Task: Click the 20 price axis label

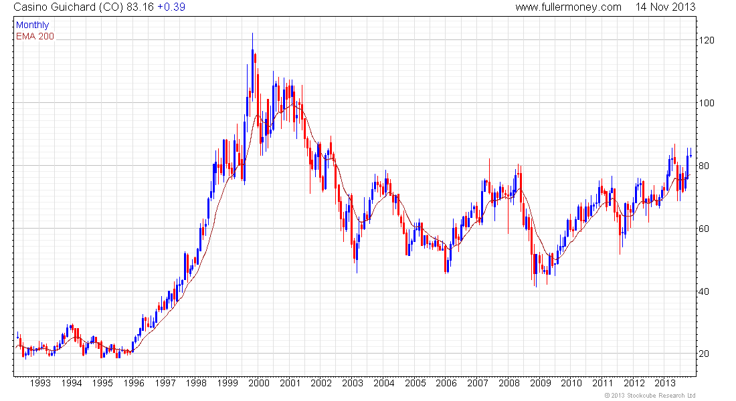Action: (704, 354)
